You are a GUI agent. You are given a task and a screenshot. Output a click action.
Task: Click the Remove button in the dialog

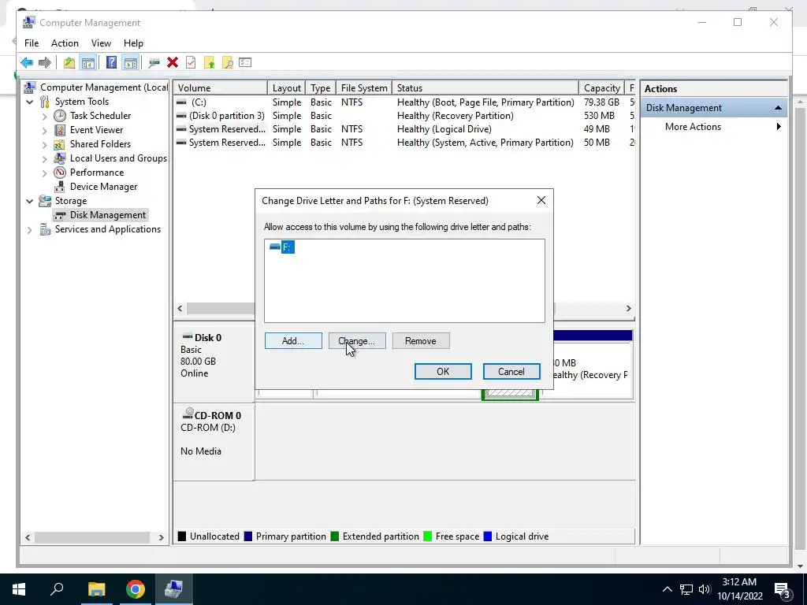pyautogui.click(x=421, y=341)
